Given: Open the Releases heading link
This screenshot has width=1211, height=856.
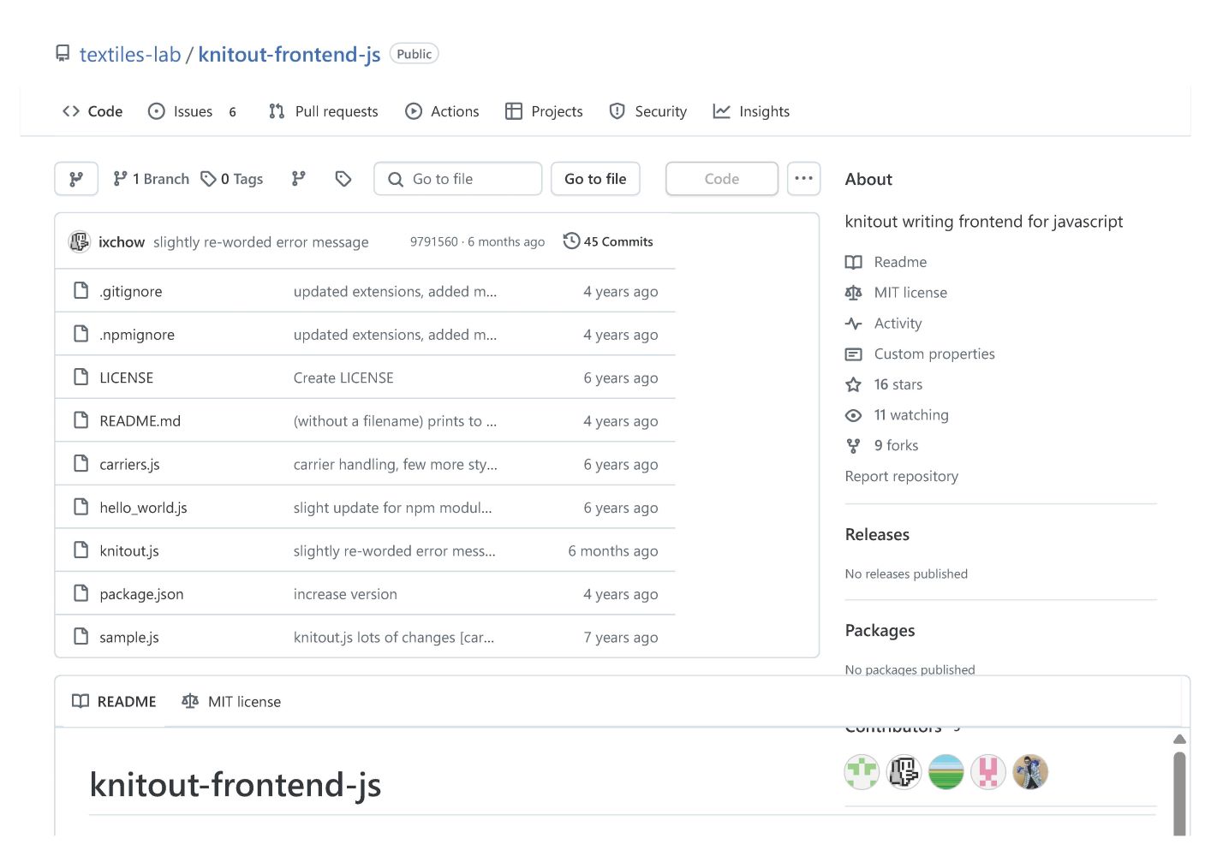Looking at the screenshot, I should pyautogui.click(x=877, y=535).
